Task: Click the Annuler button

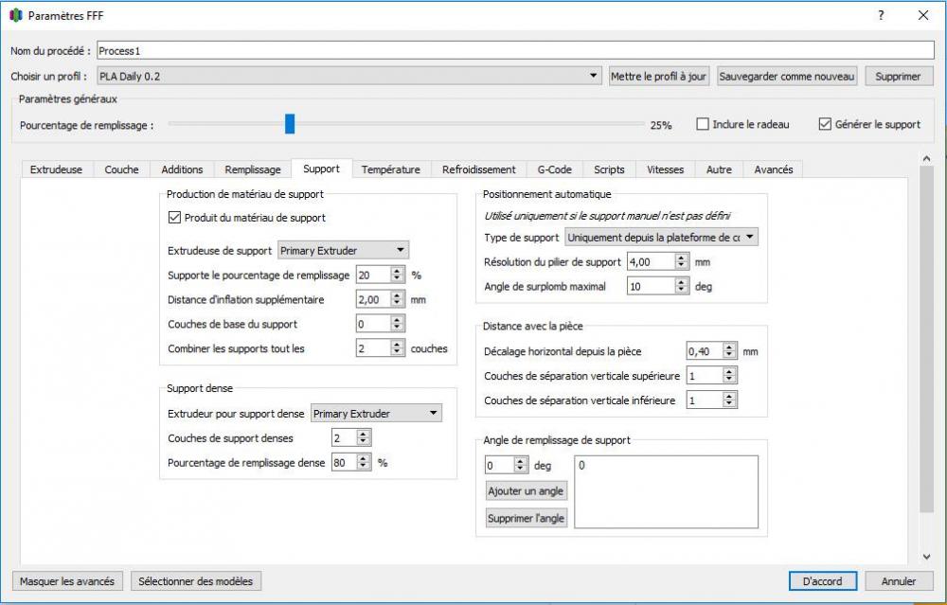Action: pyautogui.click(x=898, y=580)
